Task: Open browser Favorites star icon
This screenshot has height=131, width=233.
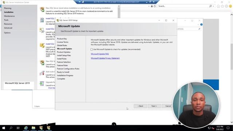Action: click(x=222, y=6)
